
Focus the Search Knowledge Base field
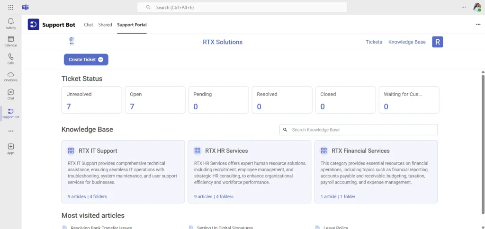point(359,130)
